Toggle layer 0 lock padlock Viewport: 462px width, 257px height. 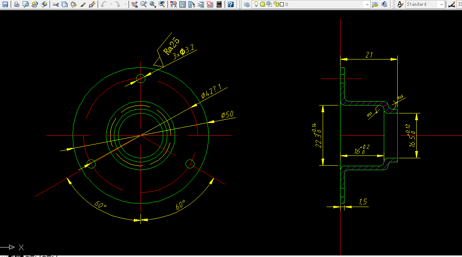(276, 4)
